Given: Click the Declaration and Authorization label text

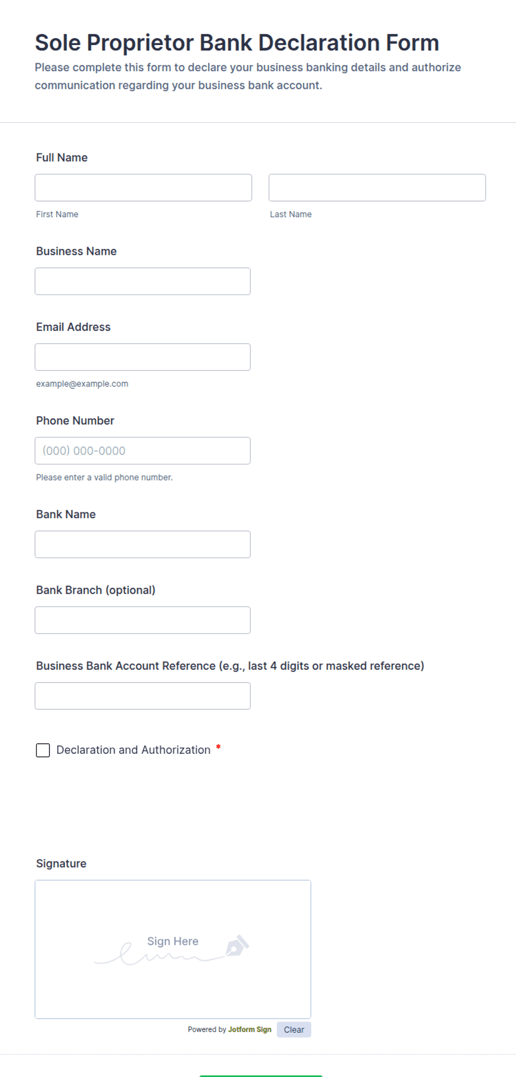Looking at the screenshot, I should 133,750.
